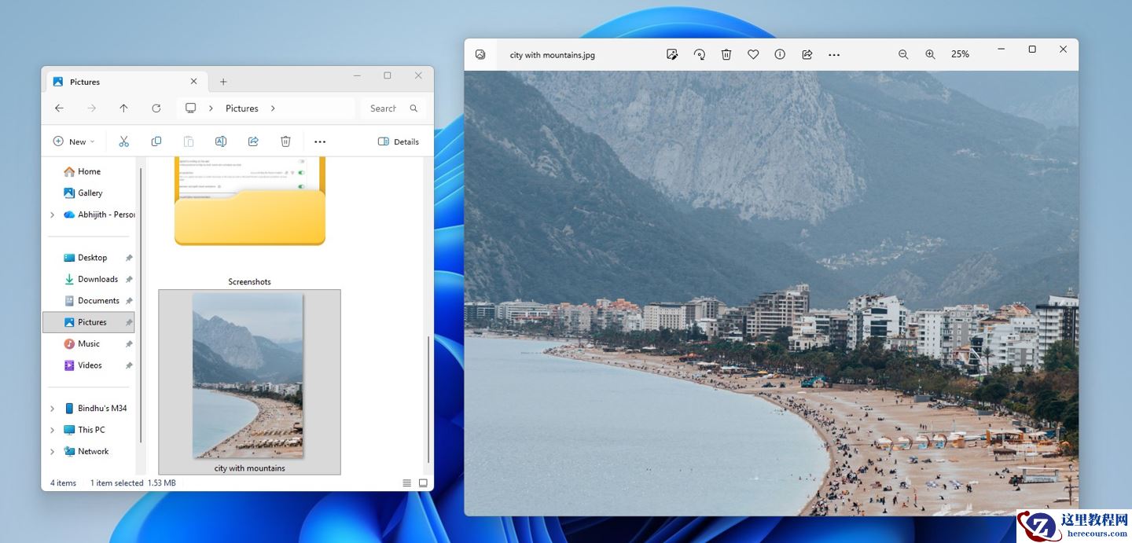Zoom in on the photo
The image size is (1132, 543).
(930, 54)
